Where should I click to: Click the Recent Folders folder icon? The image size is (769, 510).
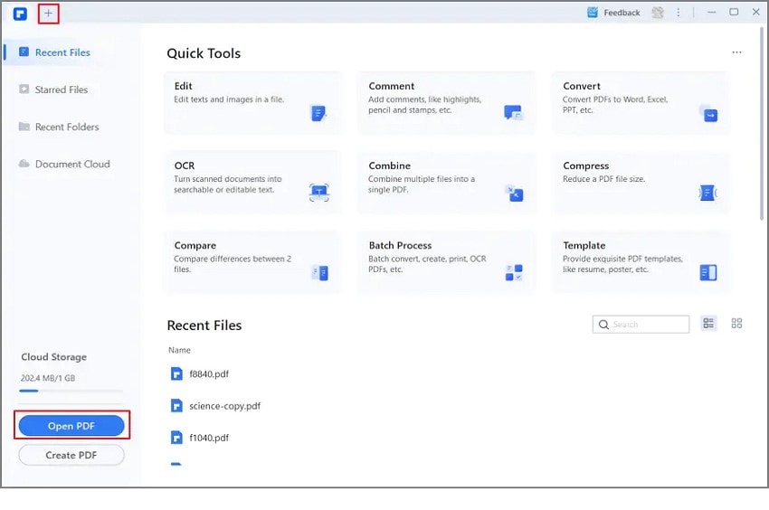click(x=24, y=127)
